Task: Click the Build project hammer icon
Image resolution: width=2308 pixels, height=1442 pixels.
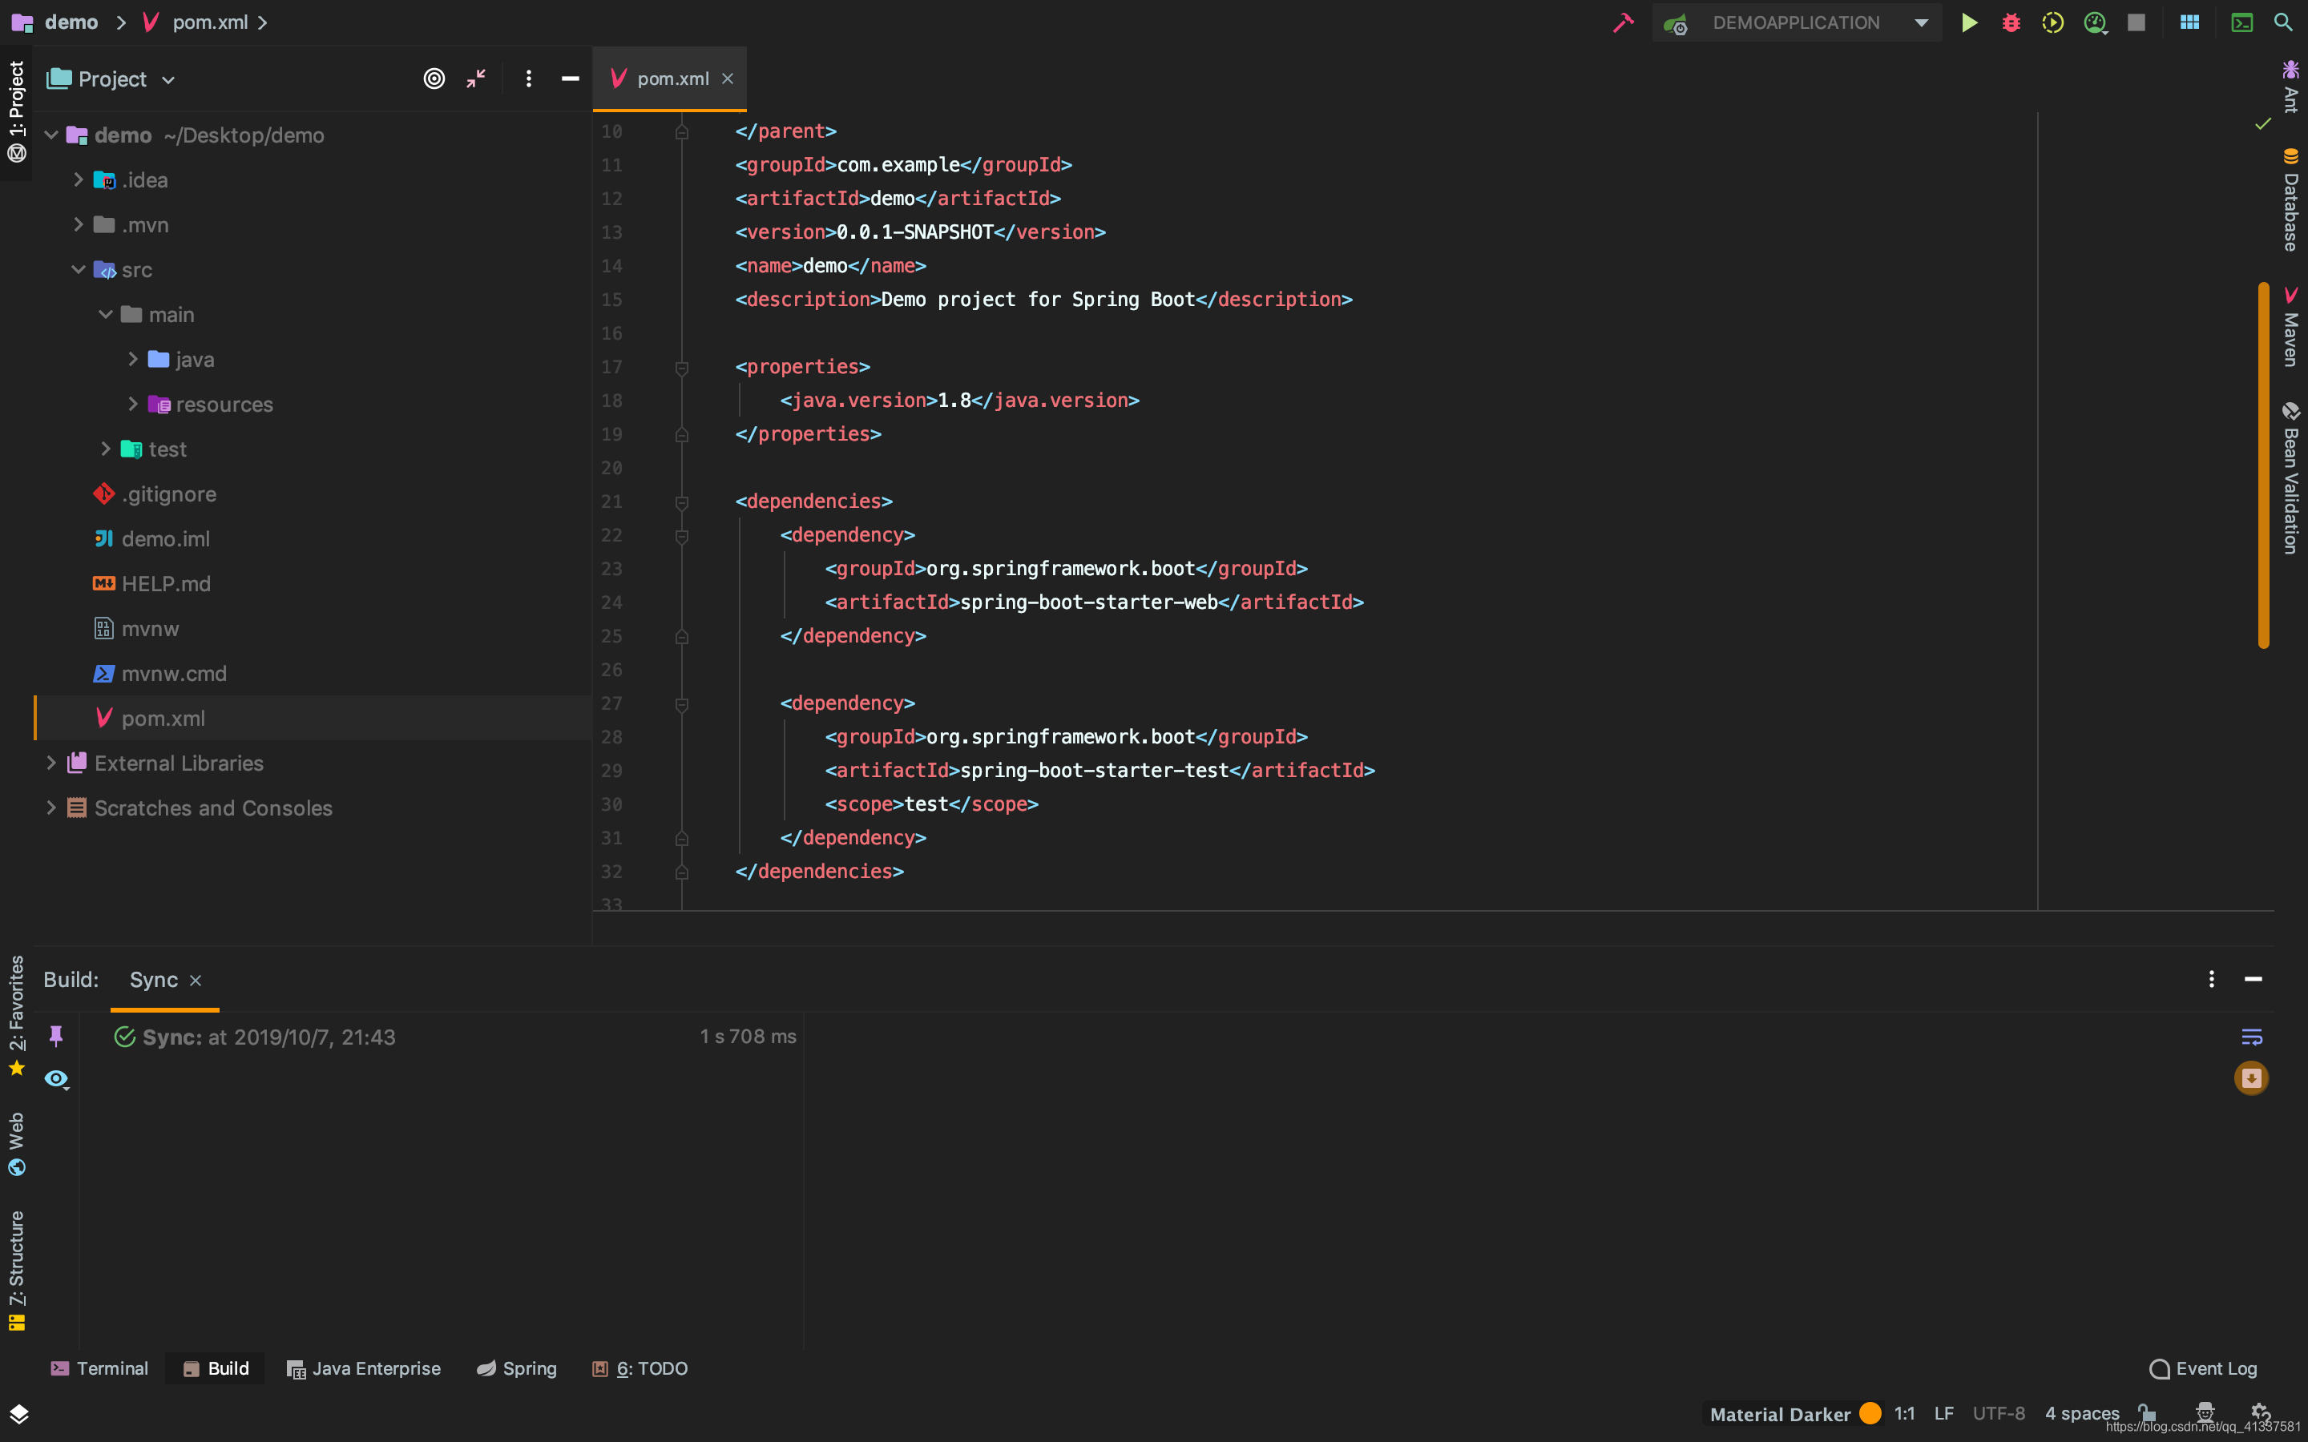Action: click(x=1622, y=23)
